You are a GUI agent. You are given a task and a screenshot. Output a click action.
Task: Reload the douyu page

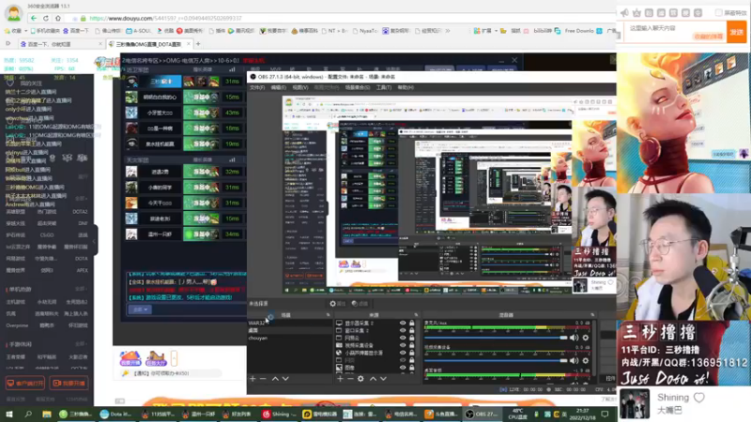click(x=45, y=18)
